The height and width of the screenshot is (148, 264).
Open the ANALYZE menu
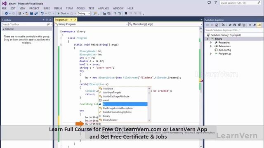pos(104,8)
